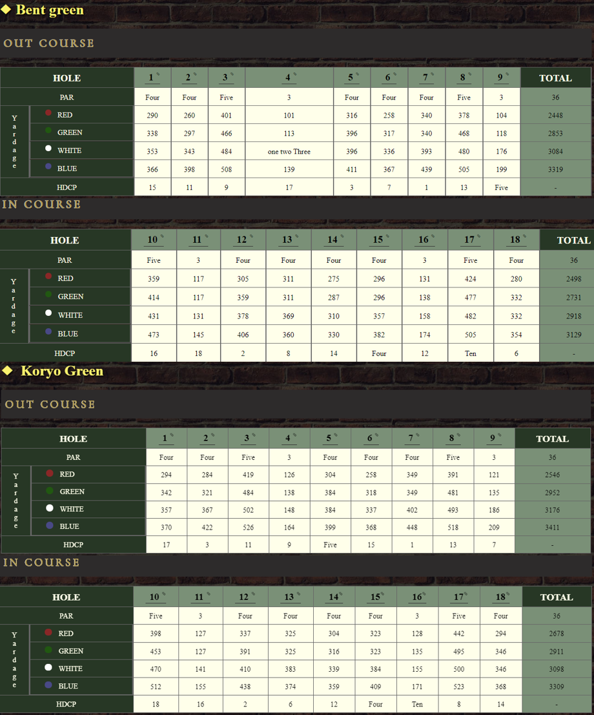Image resolution: width=594 pixels, height=715 pixels.
Task: Click magnifier icon beside Bent green hole 15
Action: 387,236
